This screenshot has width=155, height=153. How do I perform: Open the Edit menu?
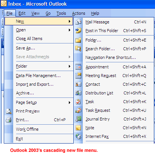click(22, 13)
